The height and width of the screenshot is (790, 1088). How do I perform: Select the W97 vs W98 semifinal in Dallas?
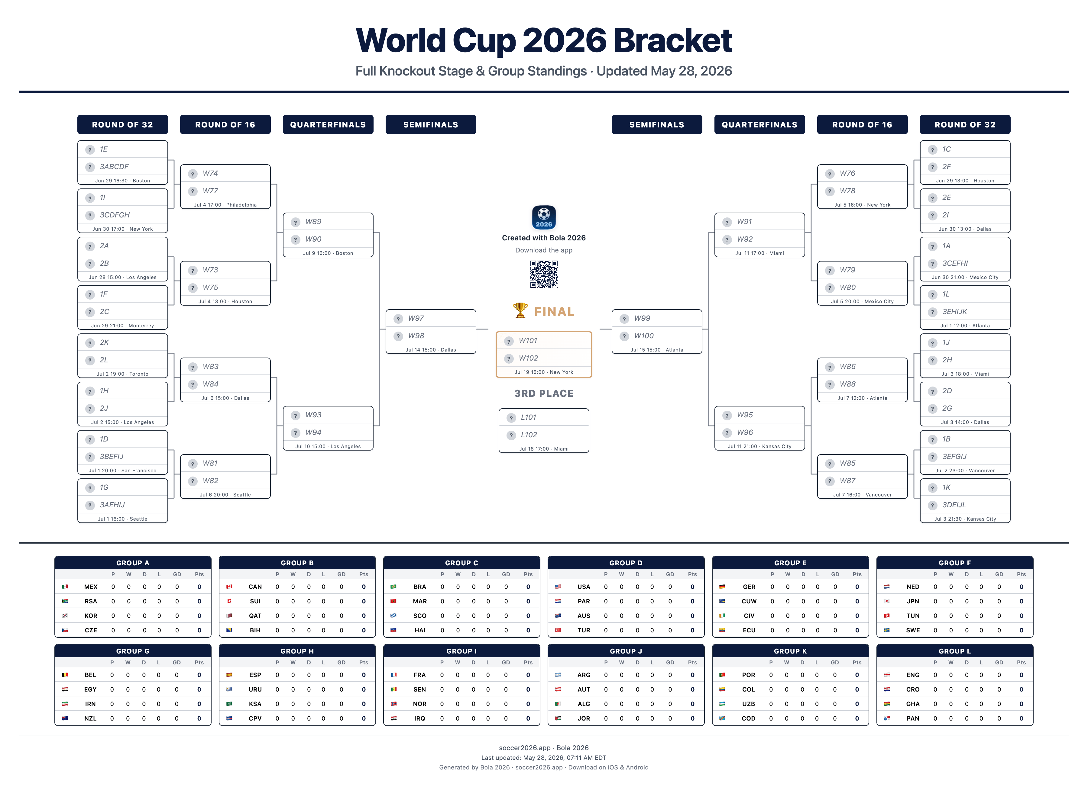click(x=431, y=332)
